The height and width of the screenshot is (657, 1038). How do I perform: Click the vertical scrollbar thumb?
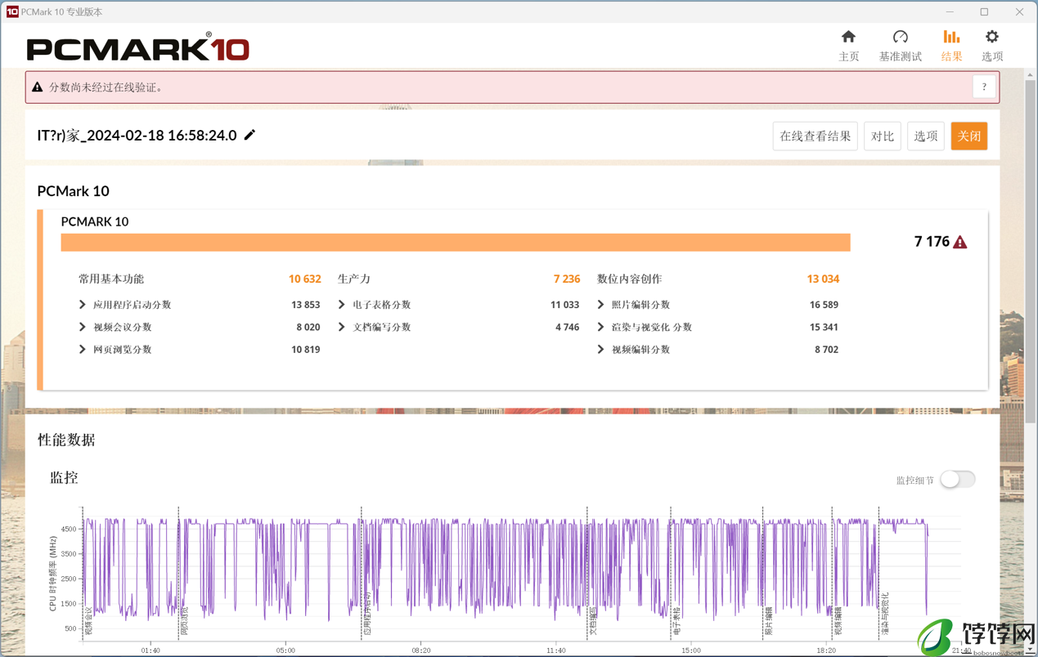click(1031, 250)
